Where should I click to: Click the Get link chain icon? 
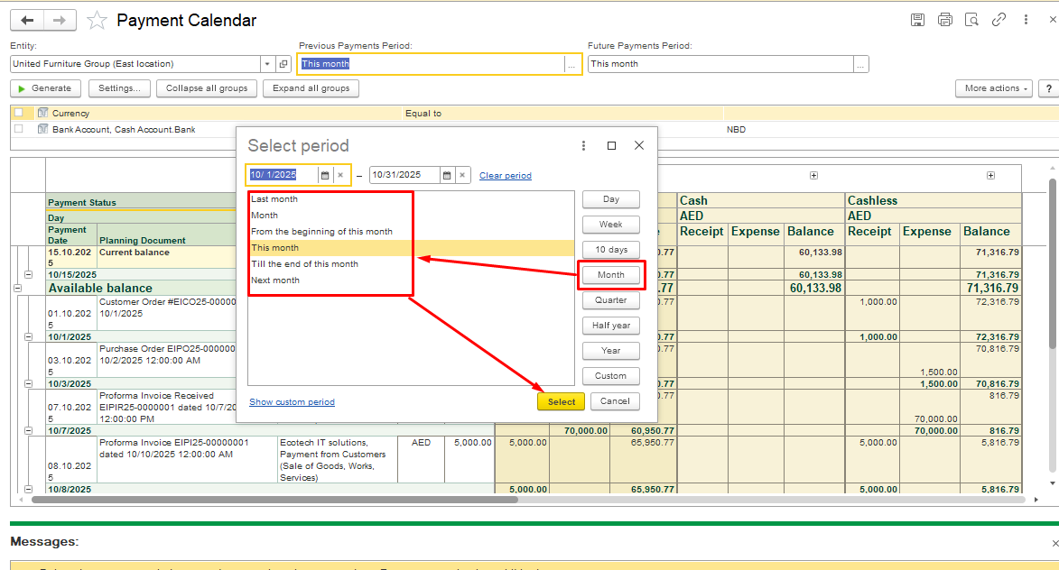(x=999, y=20)
